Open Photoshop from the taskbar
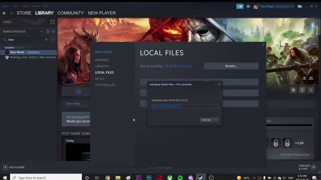321x180 pixels. coord(149,177)
